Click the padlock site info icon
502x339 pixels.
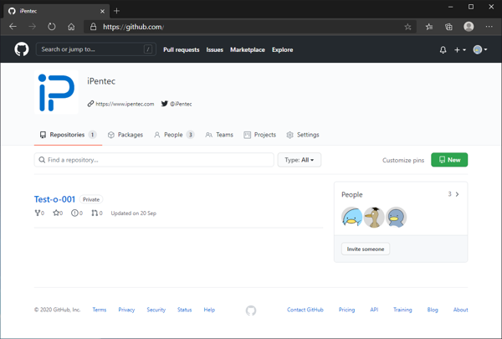tap(93, 27)
